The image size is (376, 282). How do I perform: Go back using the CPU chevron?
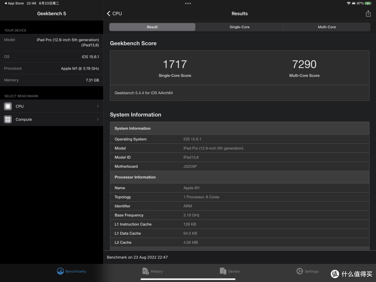tap(109, 14)
